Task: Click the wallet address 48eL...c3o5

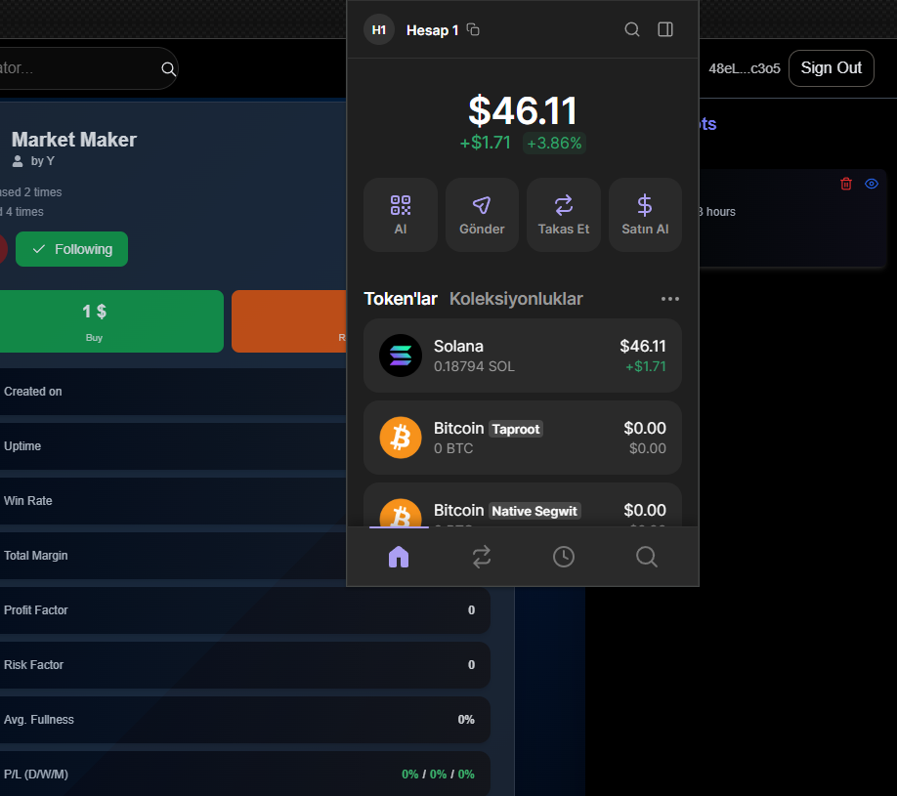Action: 745,68
